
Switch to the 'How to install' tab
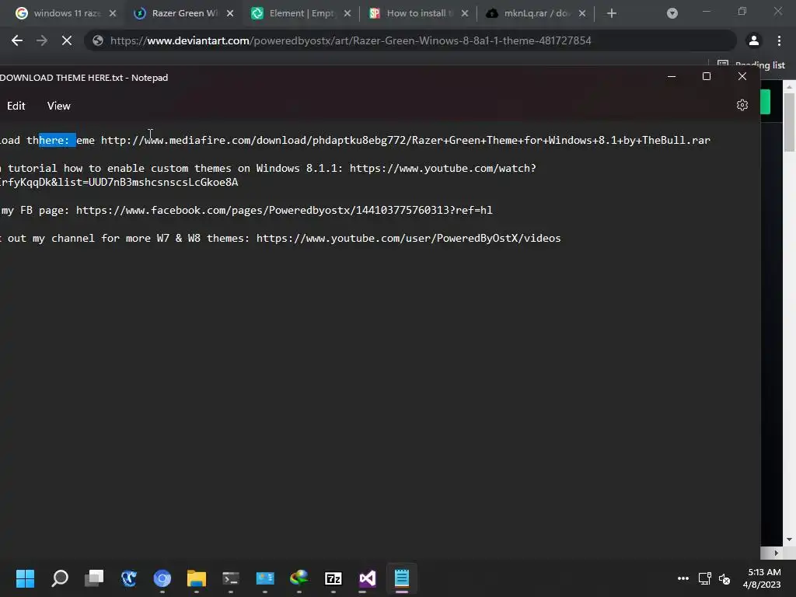pyautogui.click(x=419, y=13)
